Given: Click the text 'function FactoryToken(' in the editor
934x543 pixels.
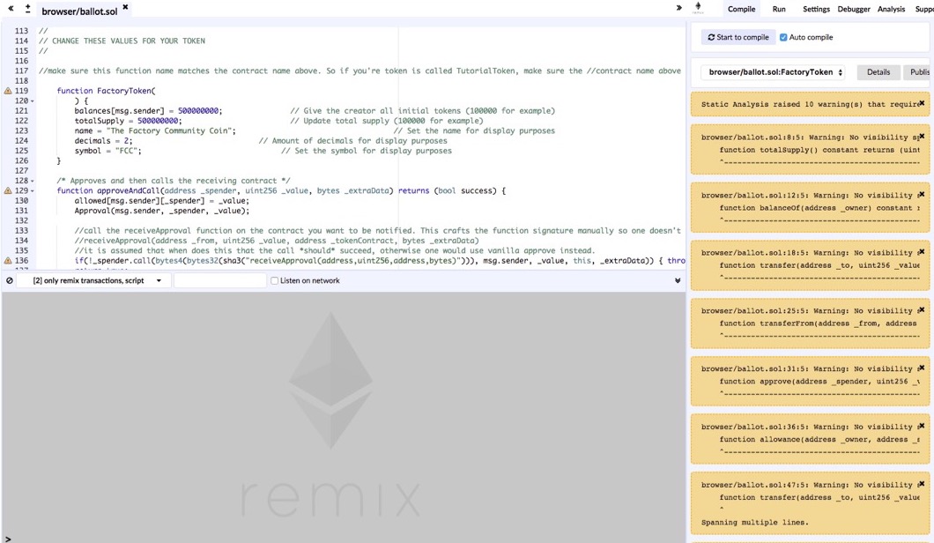Looking at the screenshot, I should point(106,91).
